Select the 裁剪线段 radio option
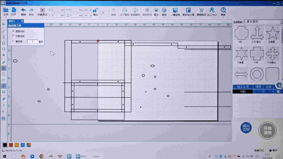 click(x=14, y=31)
